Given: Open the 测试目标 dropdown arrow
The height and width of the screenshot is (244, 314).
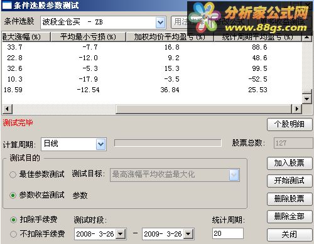Looking at the screenshot, I should pyautogui.click(x=234, y=175).
